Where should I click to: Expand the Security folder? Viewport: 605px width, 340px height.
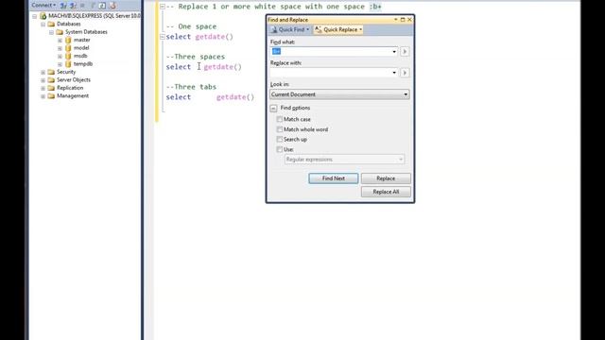pos(43,72)
